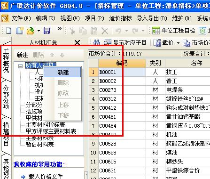The height and width of the screenshot is (179, 210).
Task: Click 载入价格文件 link
Action: [46, 176]
